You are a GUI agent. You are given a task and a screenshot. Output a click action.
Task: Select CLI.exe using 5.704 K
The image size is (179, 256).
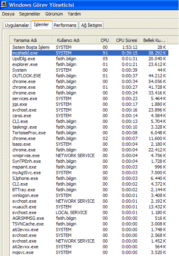coord(90,121)
